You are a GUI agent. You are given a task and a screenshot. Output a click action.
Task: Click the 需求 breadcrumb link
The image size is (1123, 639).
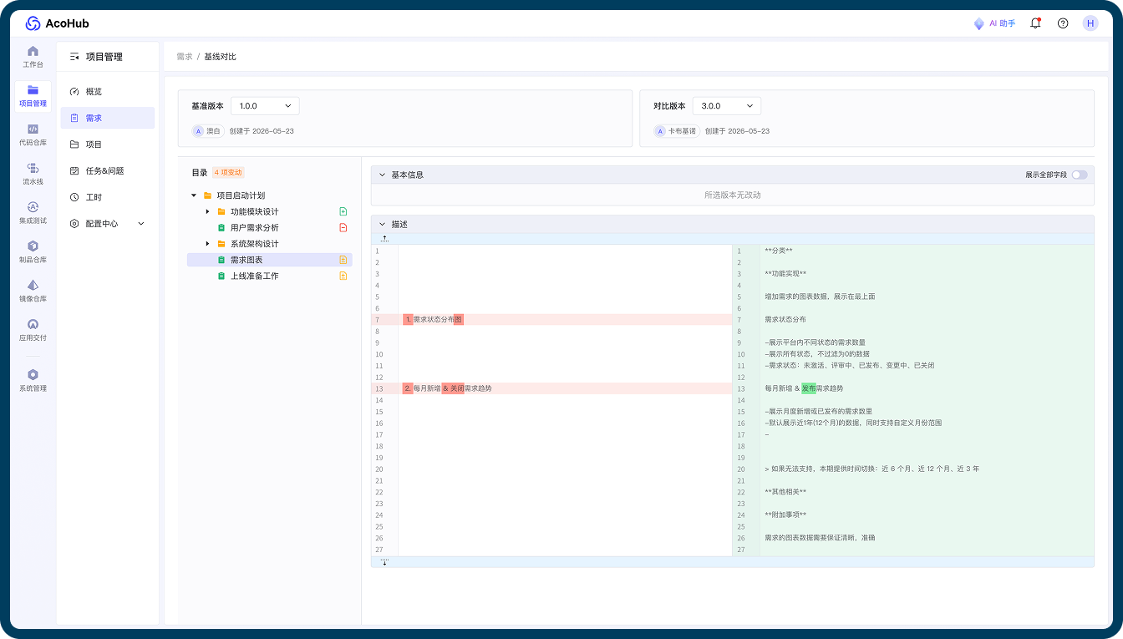coord(185,57)
